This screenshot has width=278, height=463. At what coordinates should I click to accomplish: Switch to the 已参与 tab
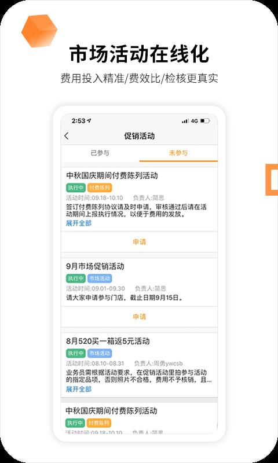click(100, 153)
